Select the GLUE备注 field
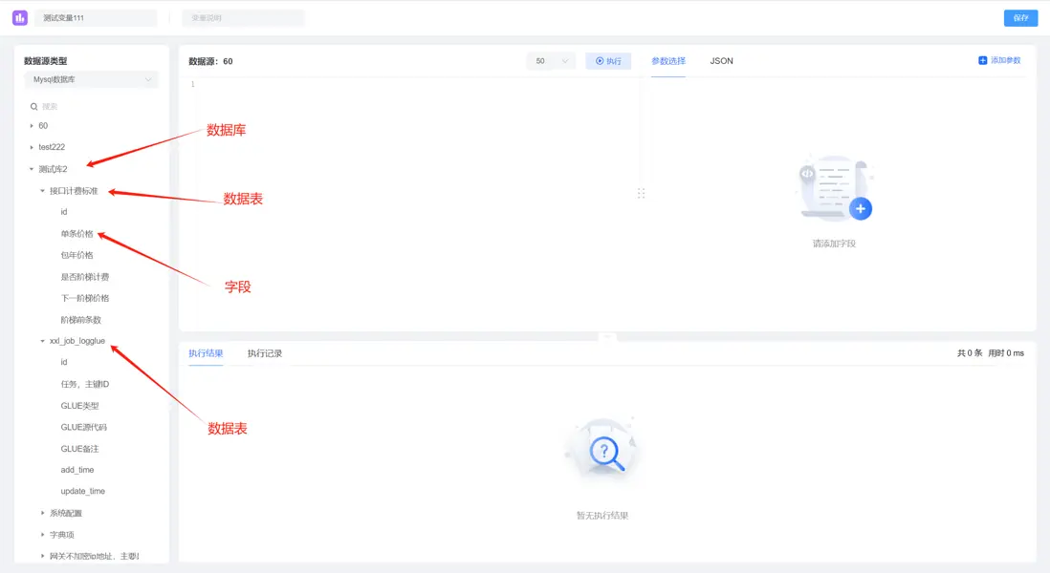 tap(79, 449)
